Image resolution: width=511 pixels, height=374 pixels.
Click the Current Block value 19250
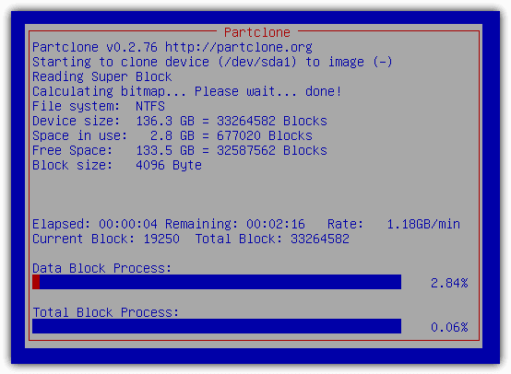161,239
